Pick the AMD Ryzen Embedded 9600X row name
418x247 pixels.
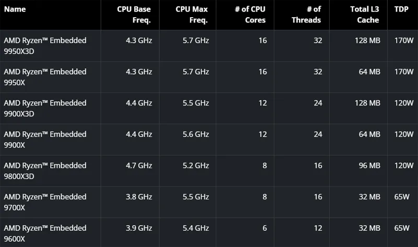[x=45, y=233]
